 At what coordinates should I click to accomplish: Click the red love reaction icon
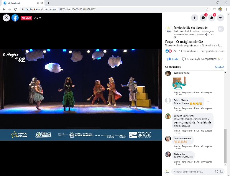[x=170, y=51]
